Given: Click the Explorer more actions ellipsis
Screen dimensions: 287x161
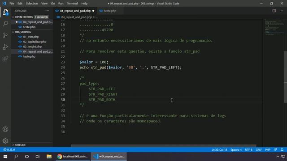Looking at the screenshot, I should (47, 11).
